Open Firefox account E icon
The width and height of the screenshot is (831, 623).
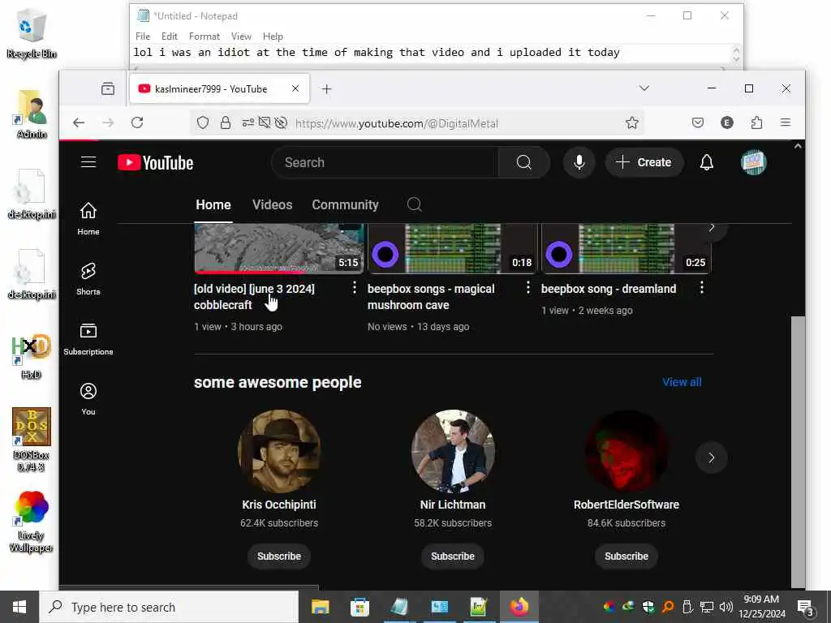click(727, 123)
